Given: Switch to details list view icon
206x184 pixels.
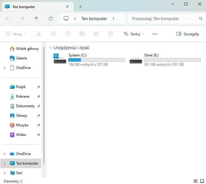Looking at the screenshot, I should pos(196,181).
